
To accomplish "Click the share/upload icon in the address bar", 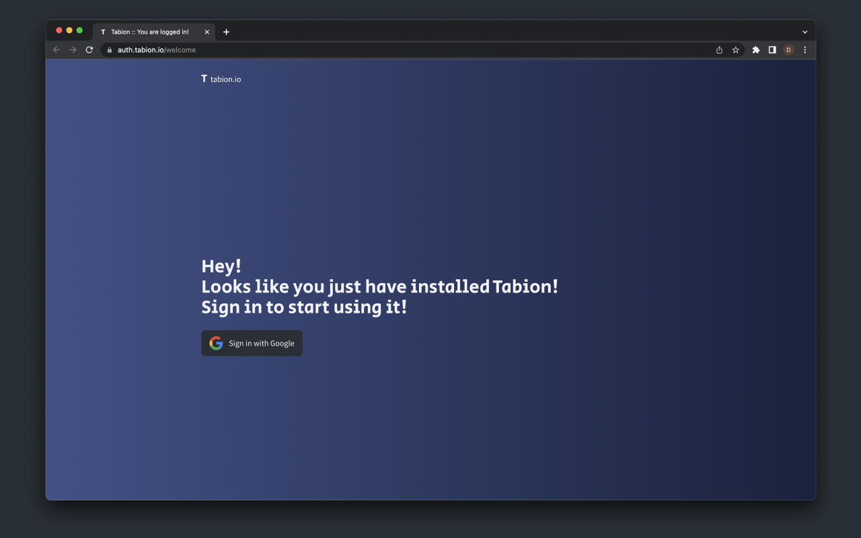I will coord(718,50).
